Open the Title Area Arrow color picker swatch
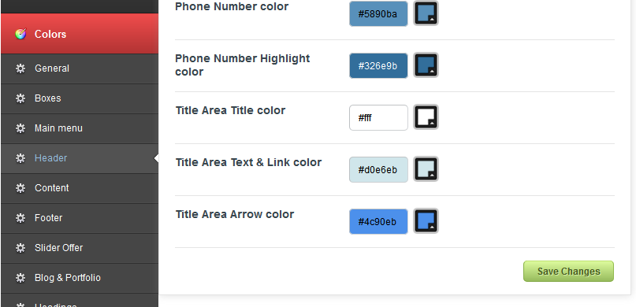The width and height of the screenshot is (636, 307). pyautogui.click(x=426, y=221)
